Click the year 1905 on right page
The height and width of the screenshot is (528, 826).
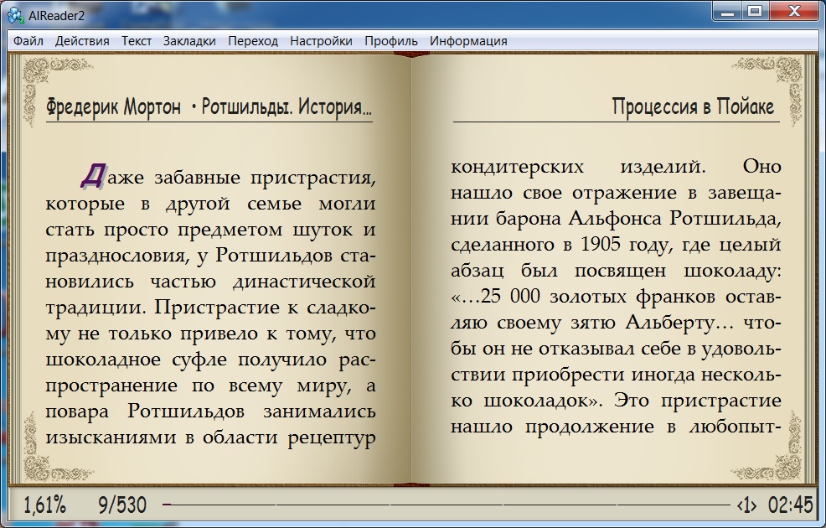(x=601, y=245)
